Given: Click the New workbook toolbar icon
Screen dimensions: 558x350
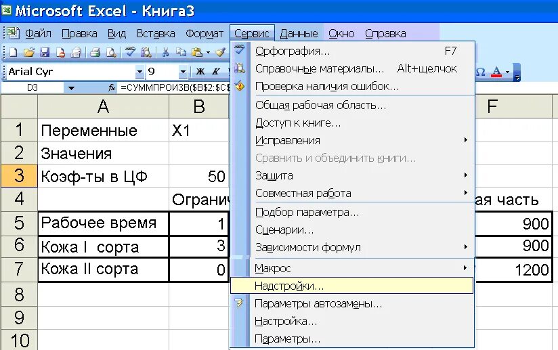Looking at the screenshot, I should pyautogui.click(x=13, y=52).
